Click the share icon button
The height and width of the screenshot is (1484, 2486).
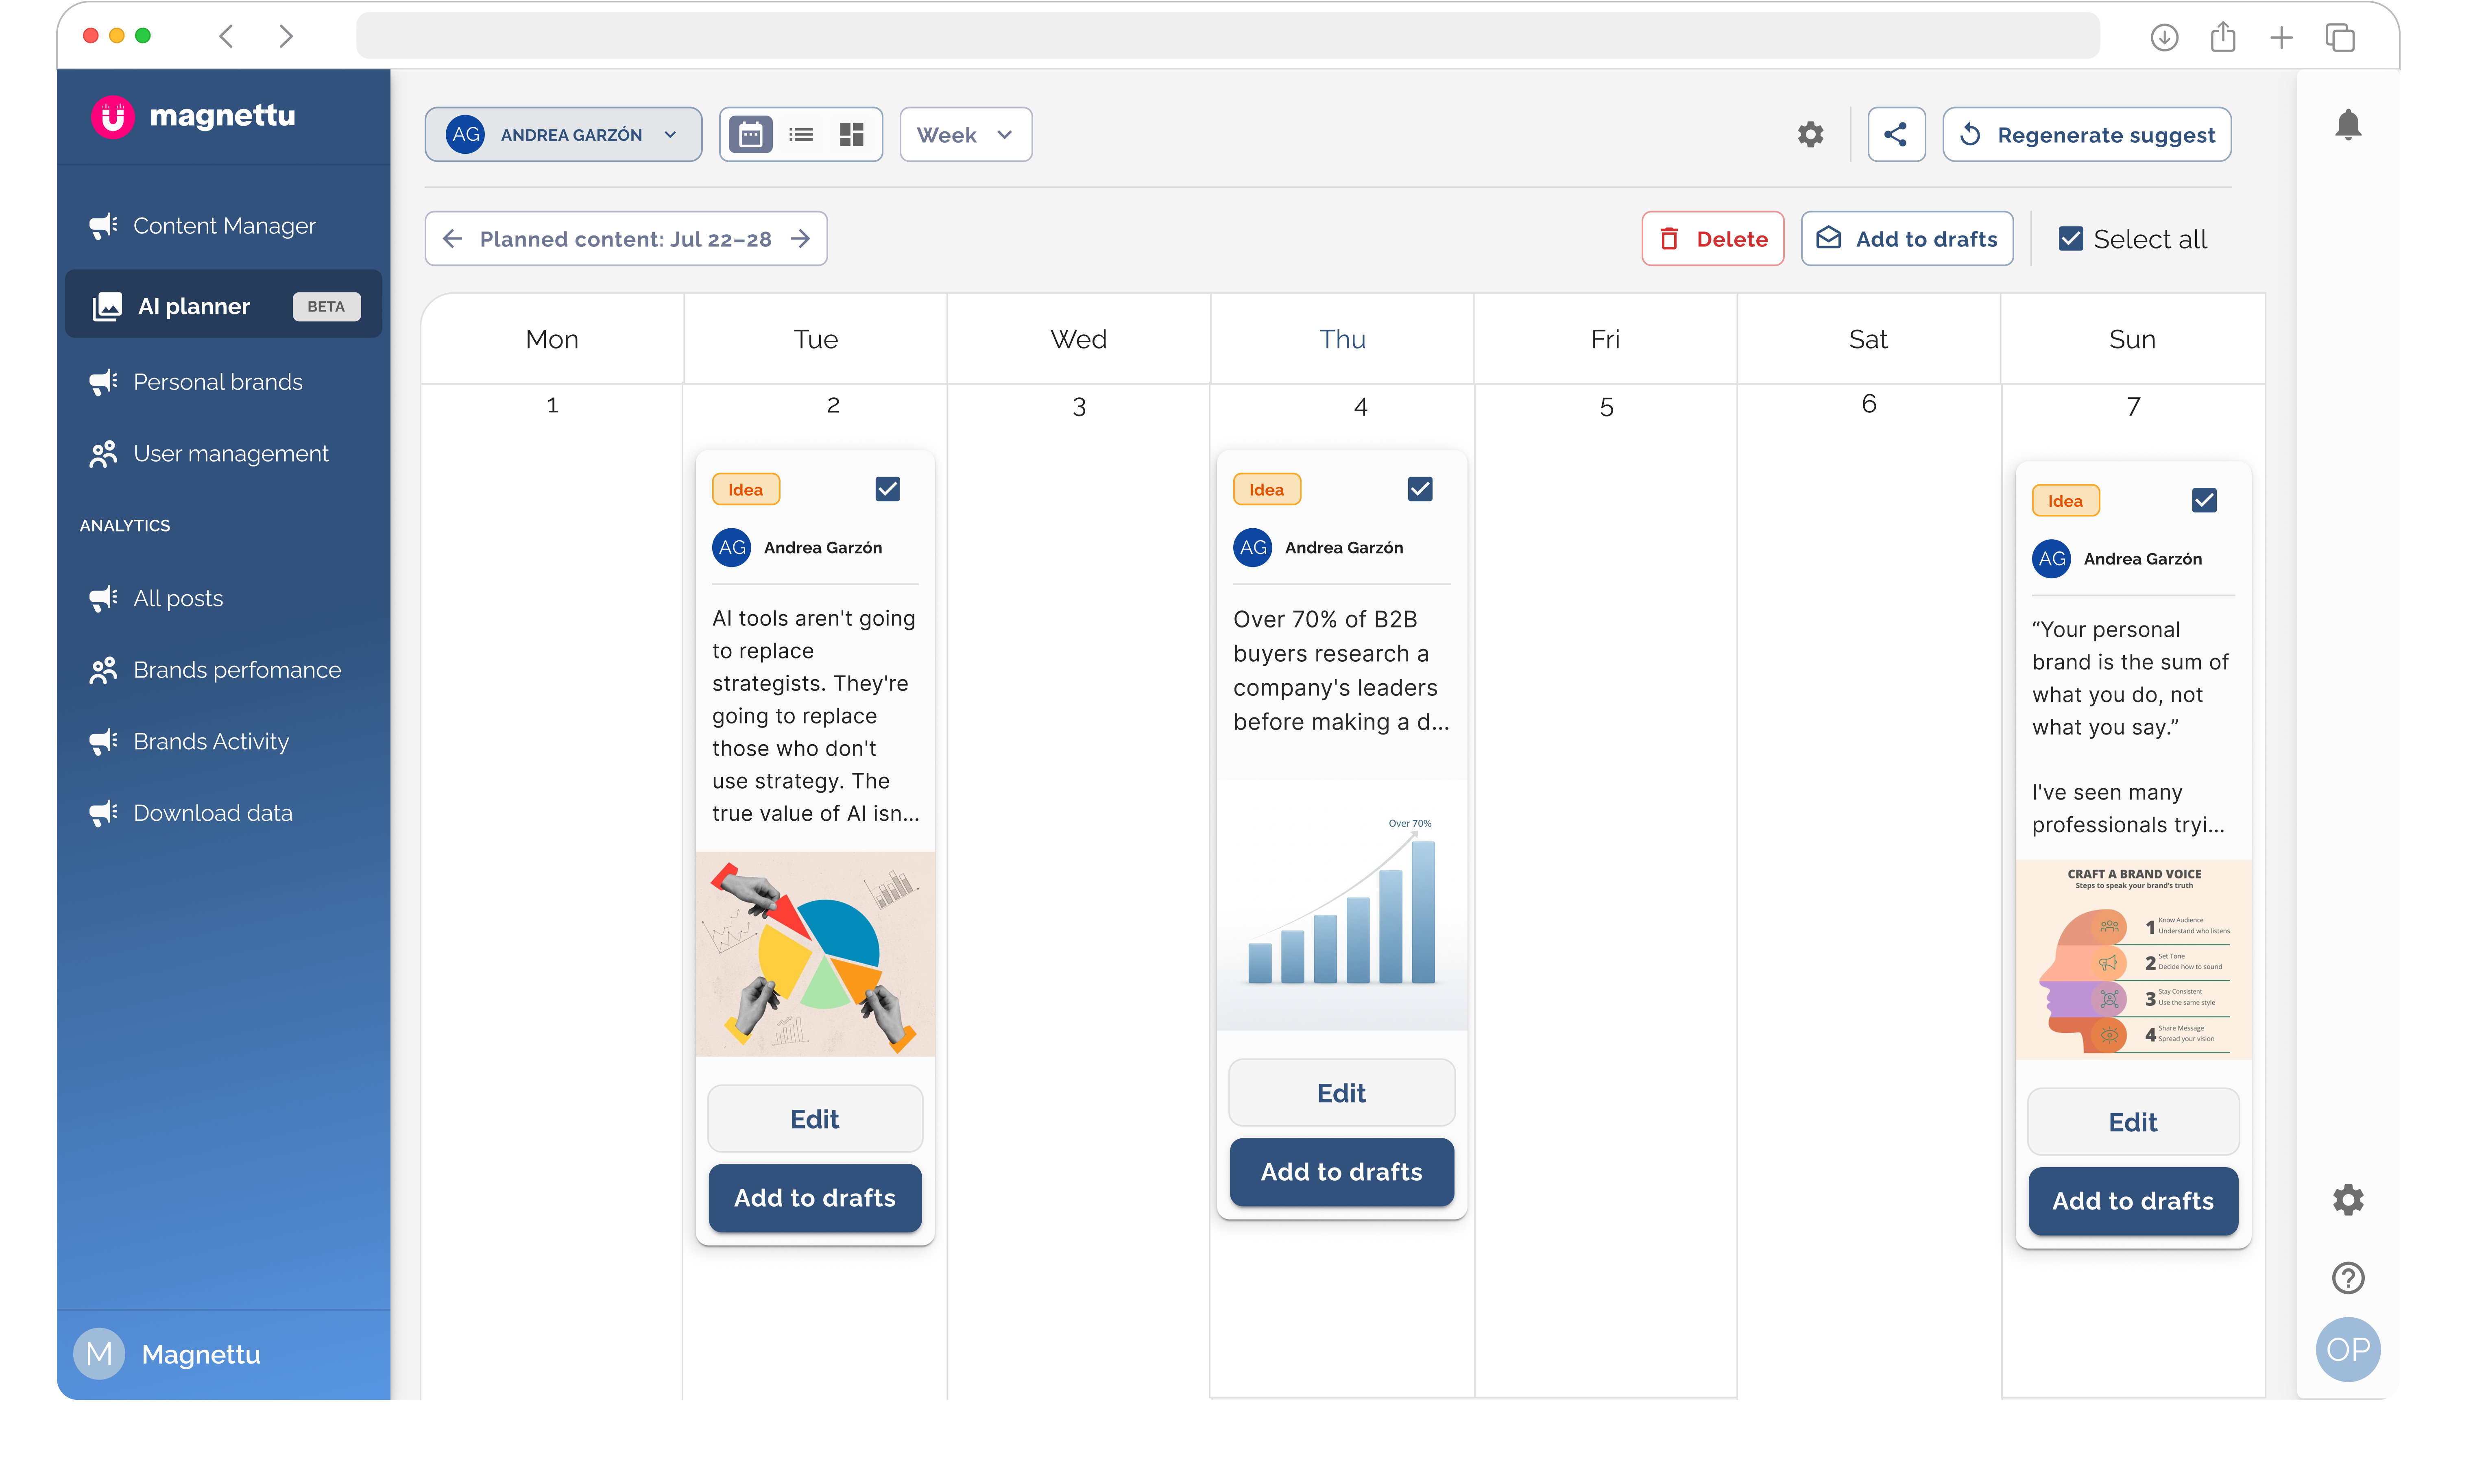point(1896,134)
